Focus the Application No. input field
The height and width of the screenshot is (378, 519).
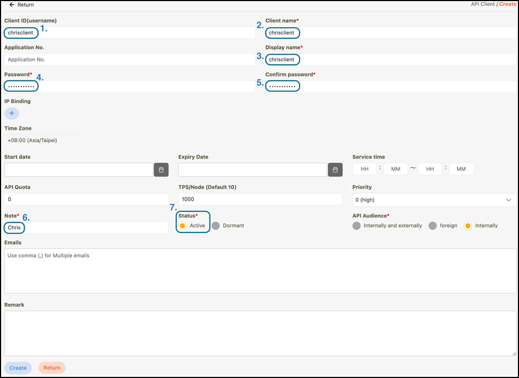pyautogui.click(x=130, y=59)
